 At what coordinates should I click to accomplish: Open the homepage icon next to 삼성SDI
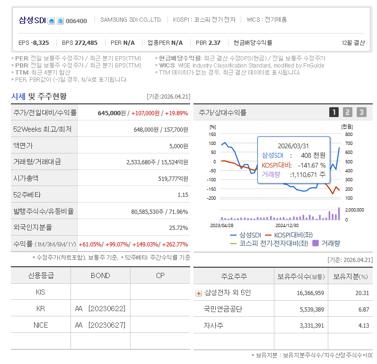(x=51, y=21)
